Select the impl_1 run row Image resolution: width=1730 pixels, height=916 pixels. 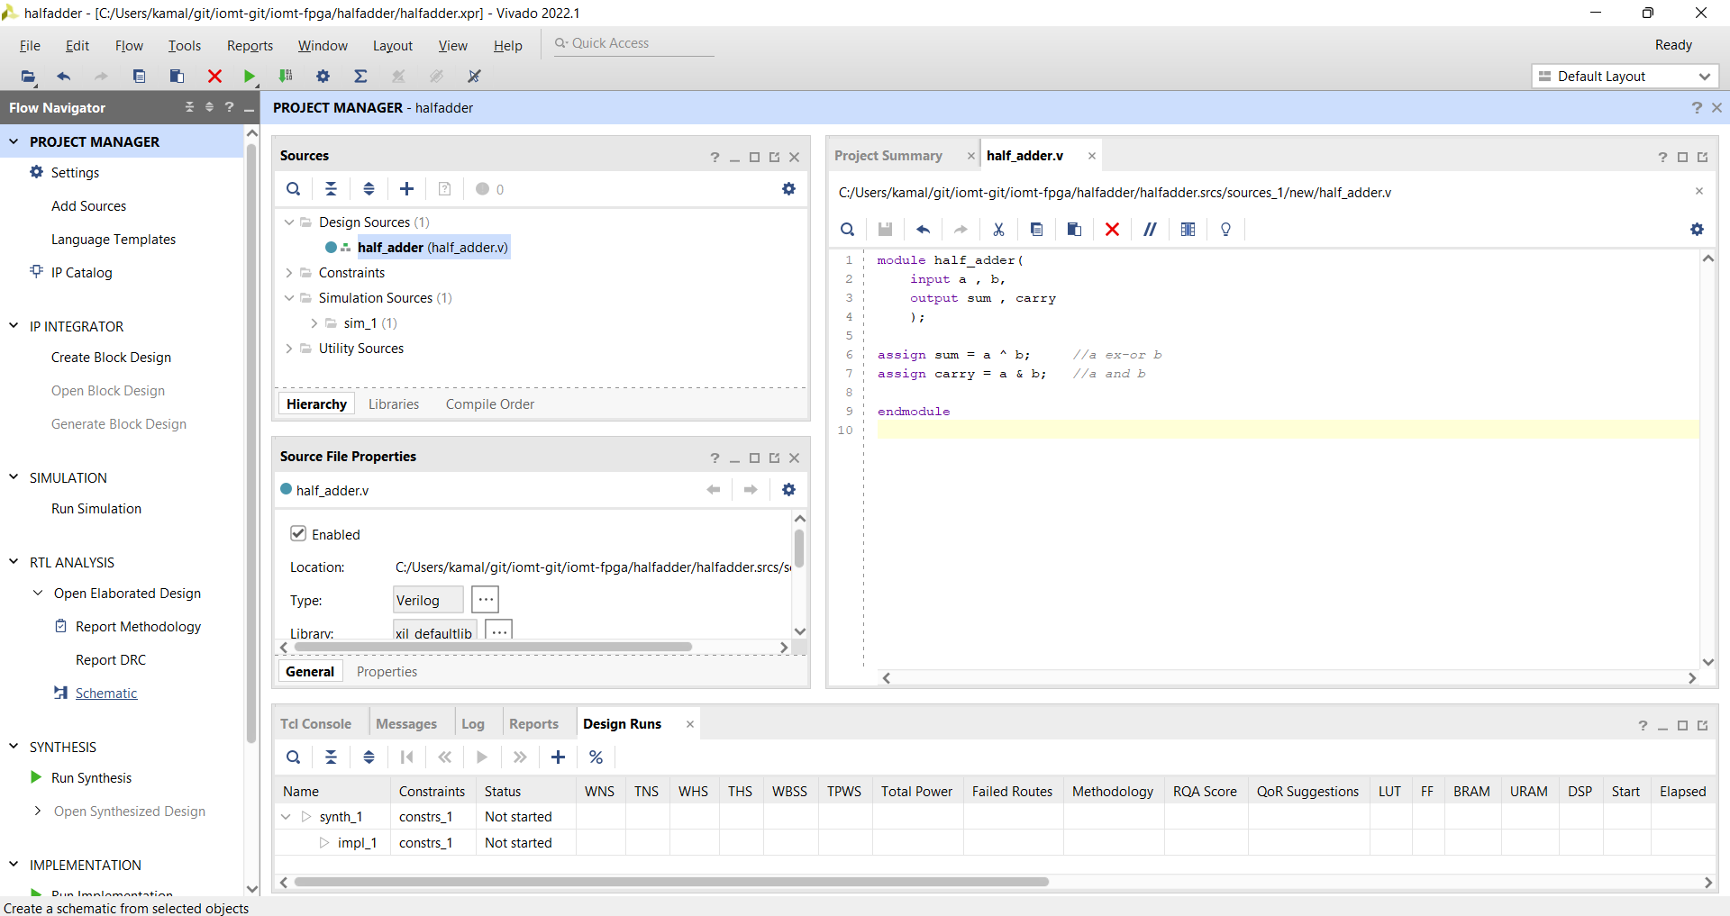[x=996, y=843]
